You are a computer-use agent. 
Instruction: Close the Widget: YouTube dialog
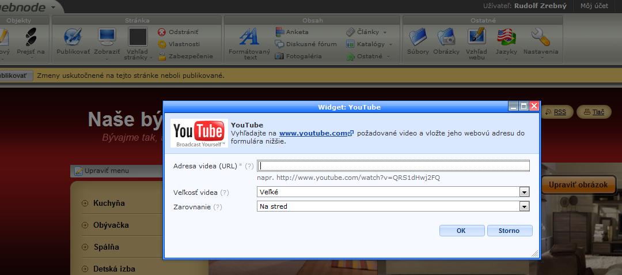534,106
